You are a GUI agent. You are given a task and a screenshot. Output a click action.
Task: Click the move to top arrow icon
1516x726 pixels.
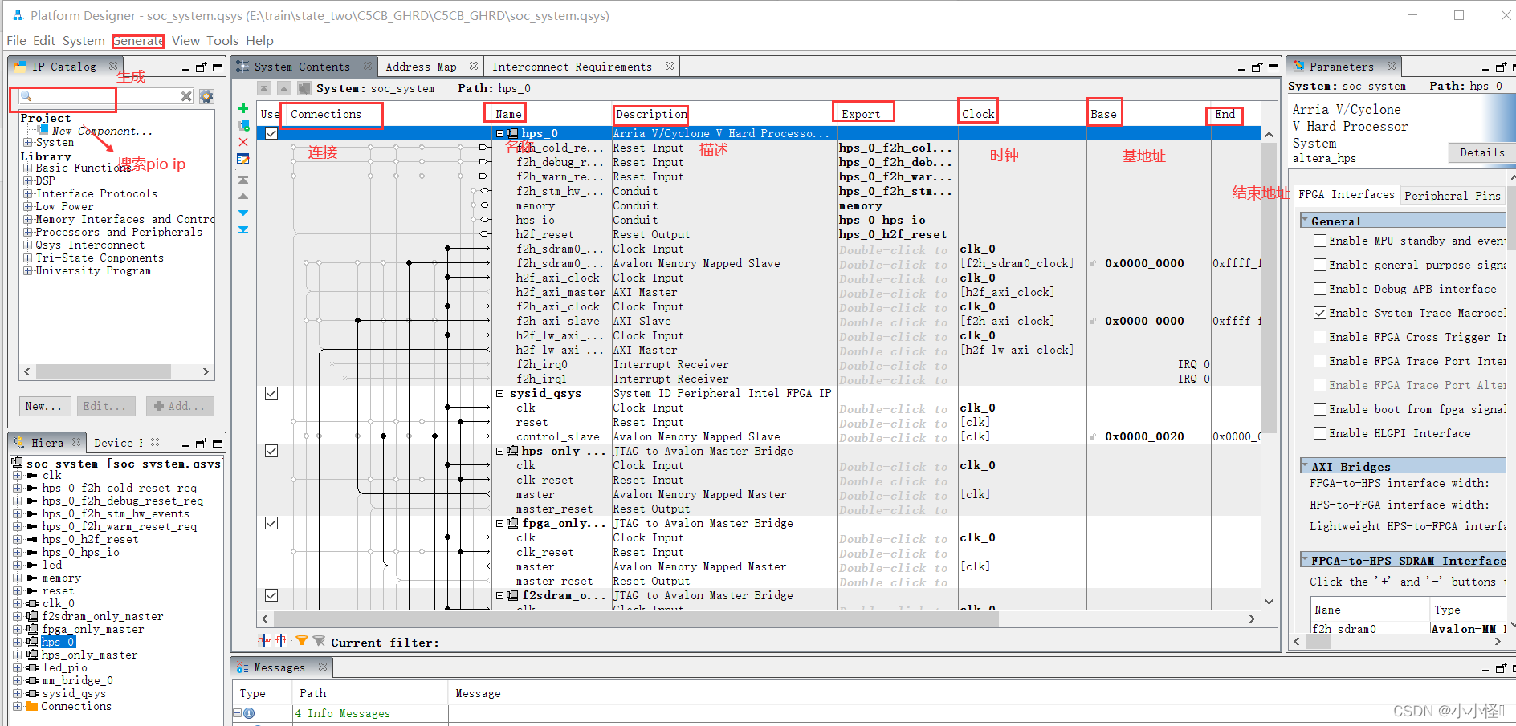243,180
